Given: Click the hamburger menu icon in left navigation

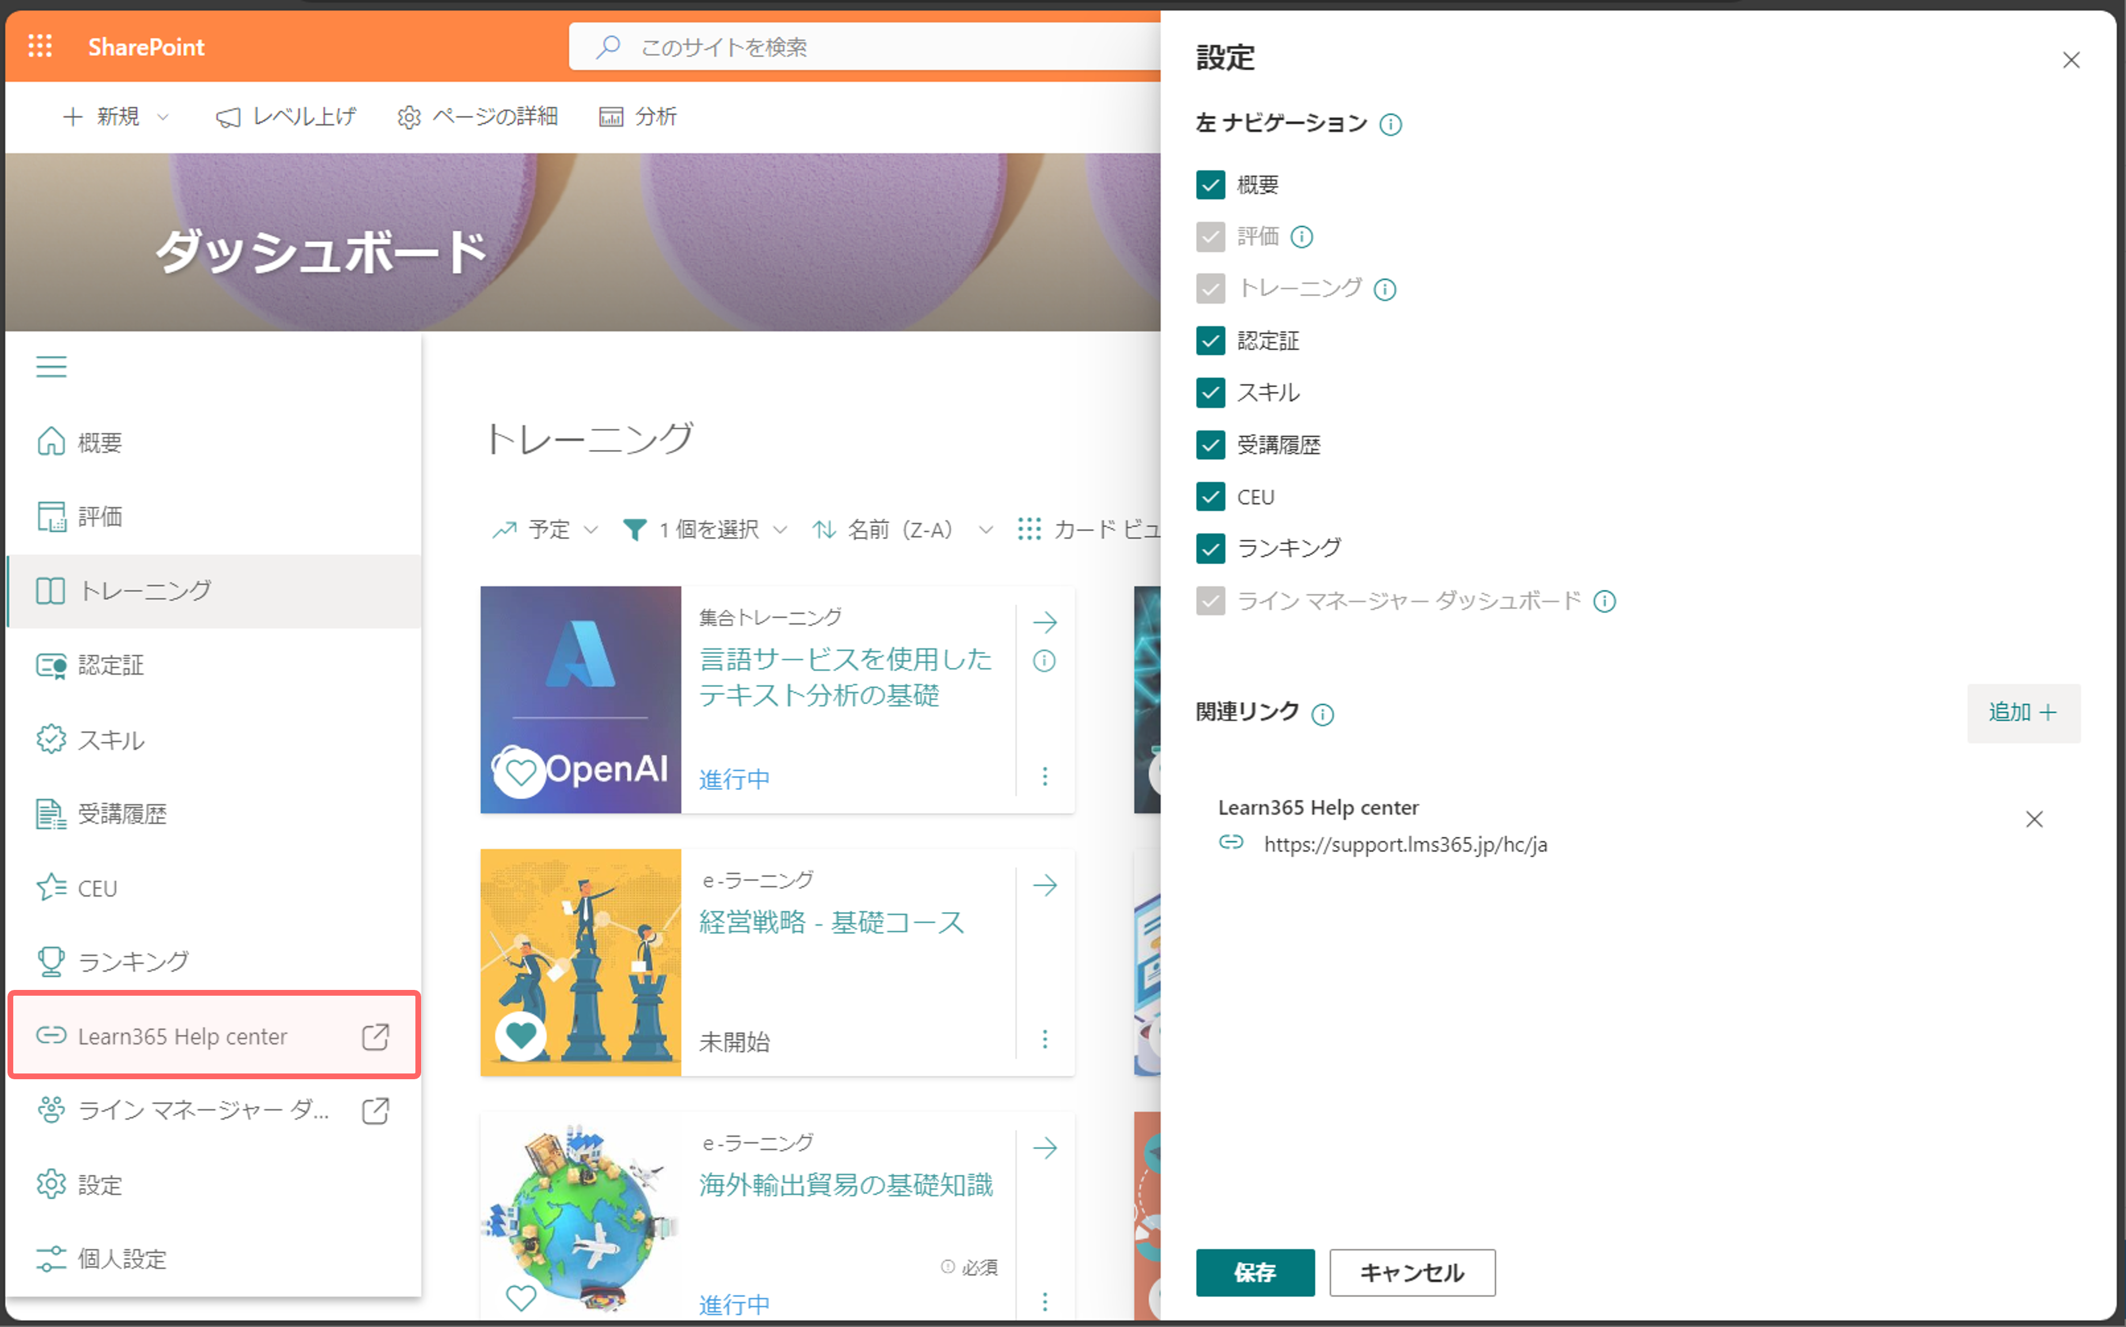Looking at the screenshot, I should click(x=51, y=366).
